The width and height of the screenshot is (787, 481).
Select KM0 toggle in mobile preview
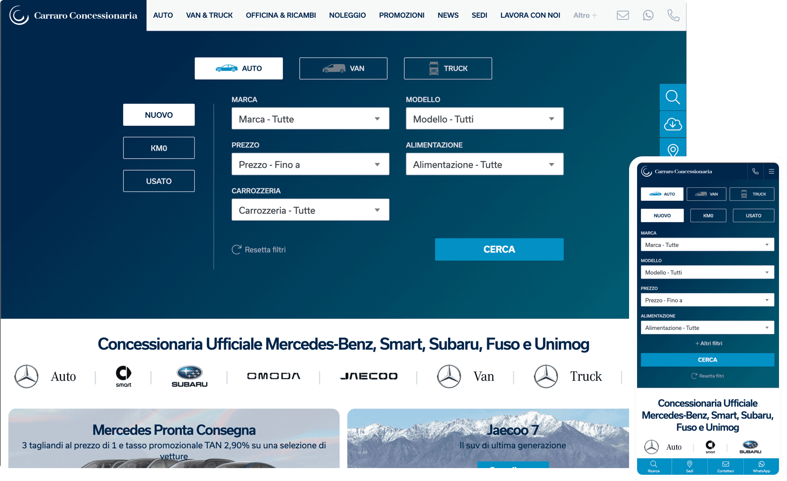point(708,216)
